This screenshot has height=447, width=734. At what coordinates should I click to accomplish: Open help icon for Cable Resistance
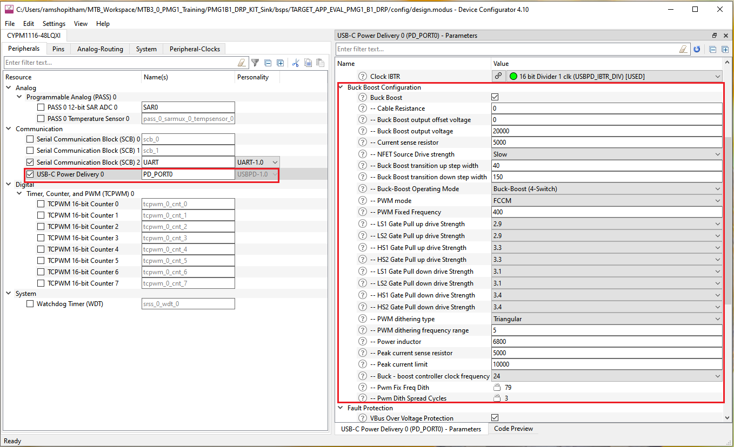pos(363,109)
